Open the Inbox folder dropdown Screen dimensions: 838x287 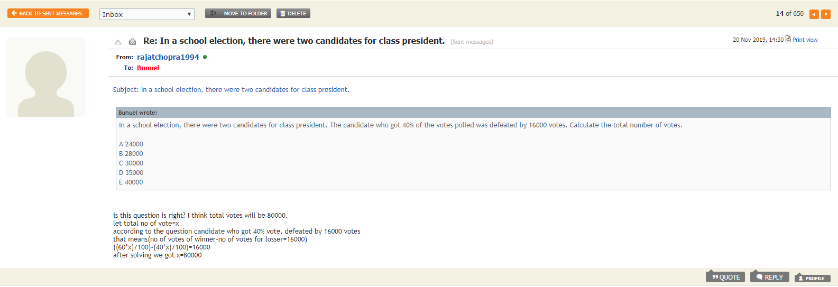(x=147, y=14)
